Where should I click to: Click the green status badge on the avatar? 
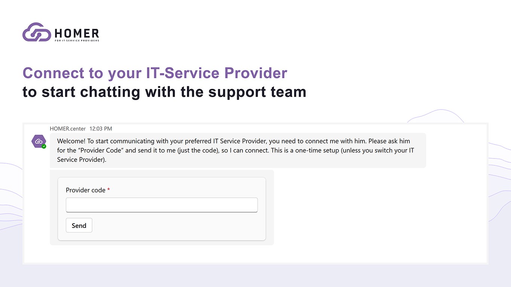point(44,146)
